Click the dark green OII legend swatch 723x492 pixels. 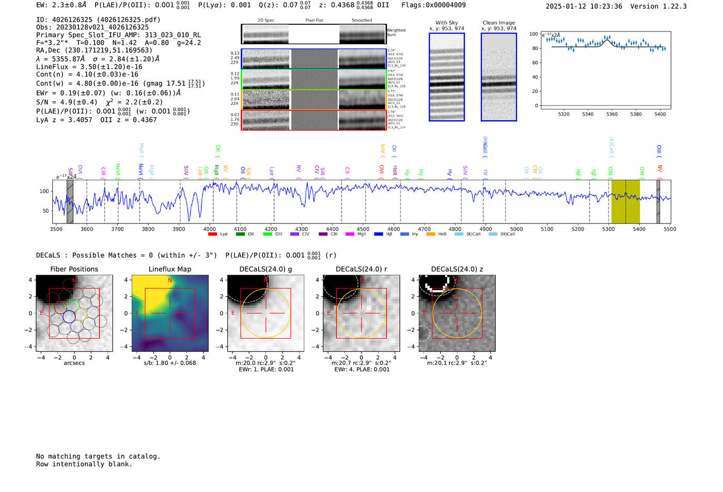(x=240, y=234)
